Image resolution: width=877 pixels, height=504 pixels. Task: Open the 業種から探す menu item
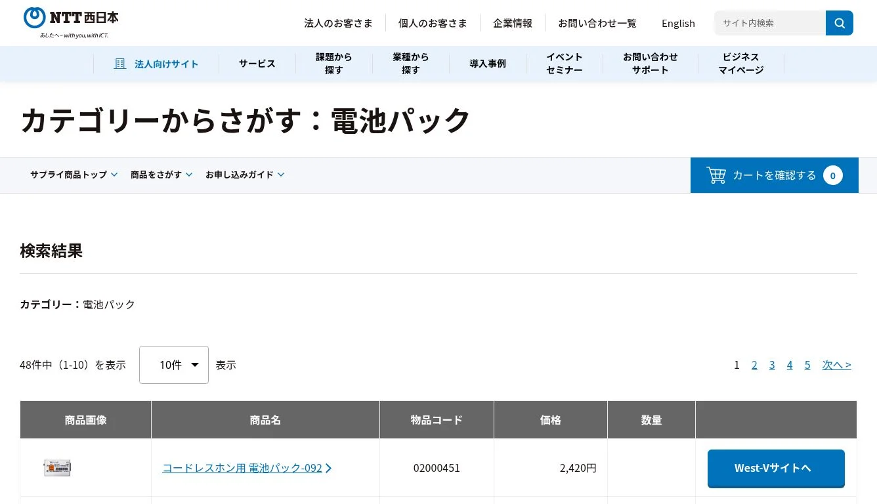[x=411, y=64]
